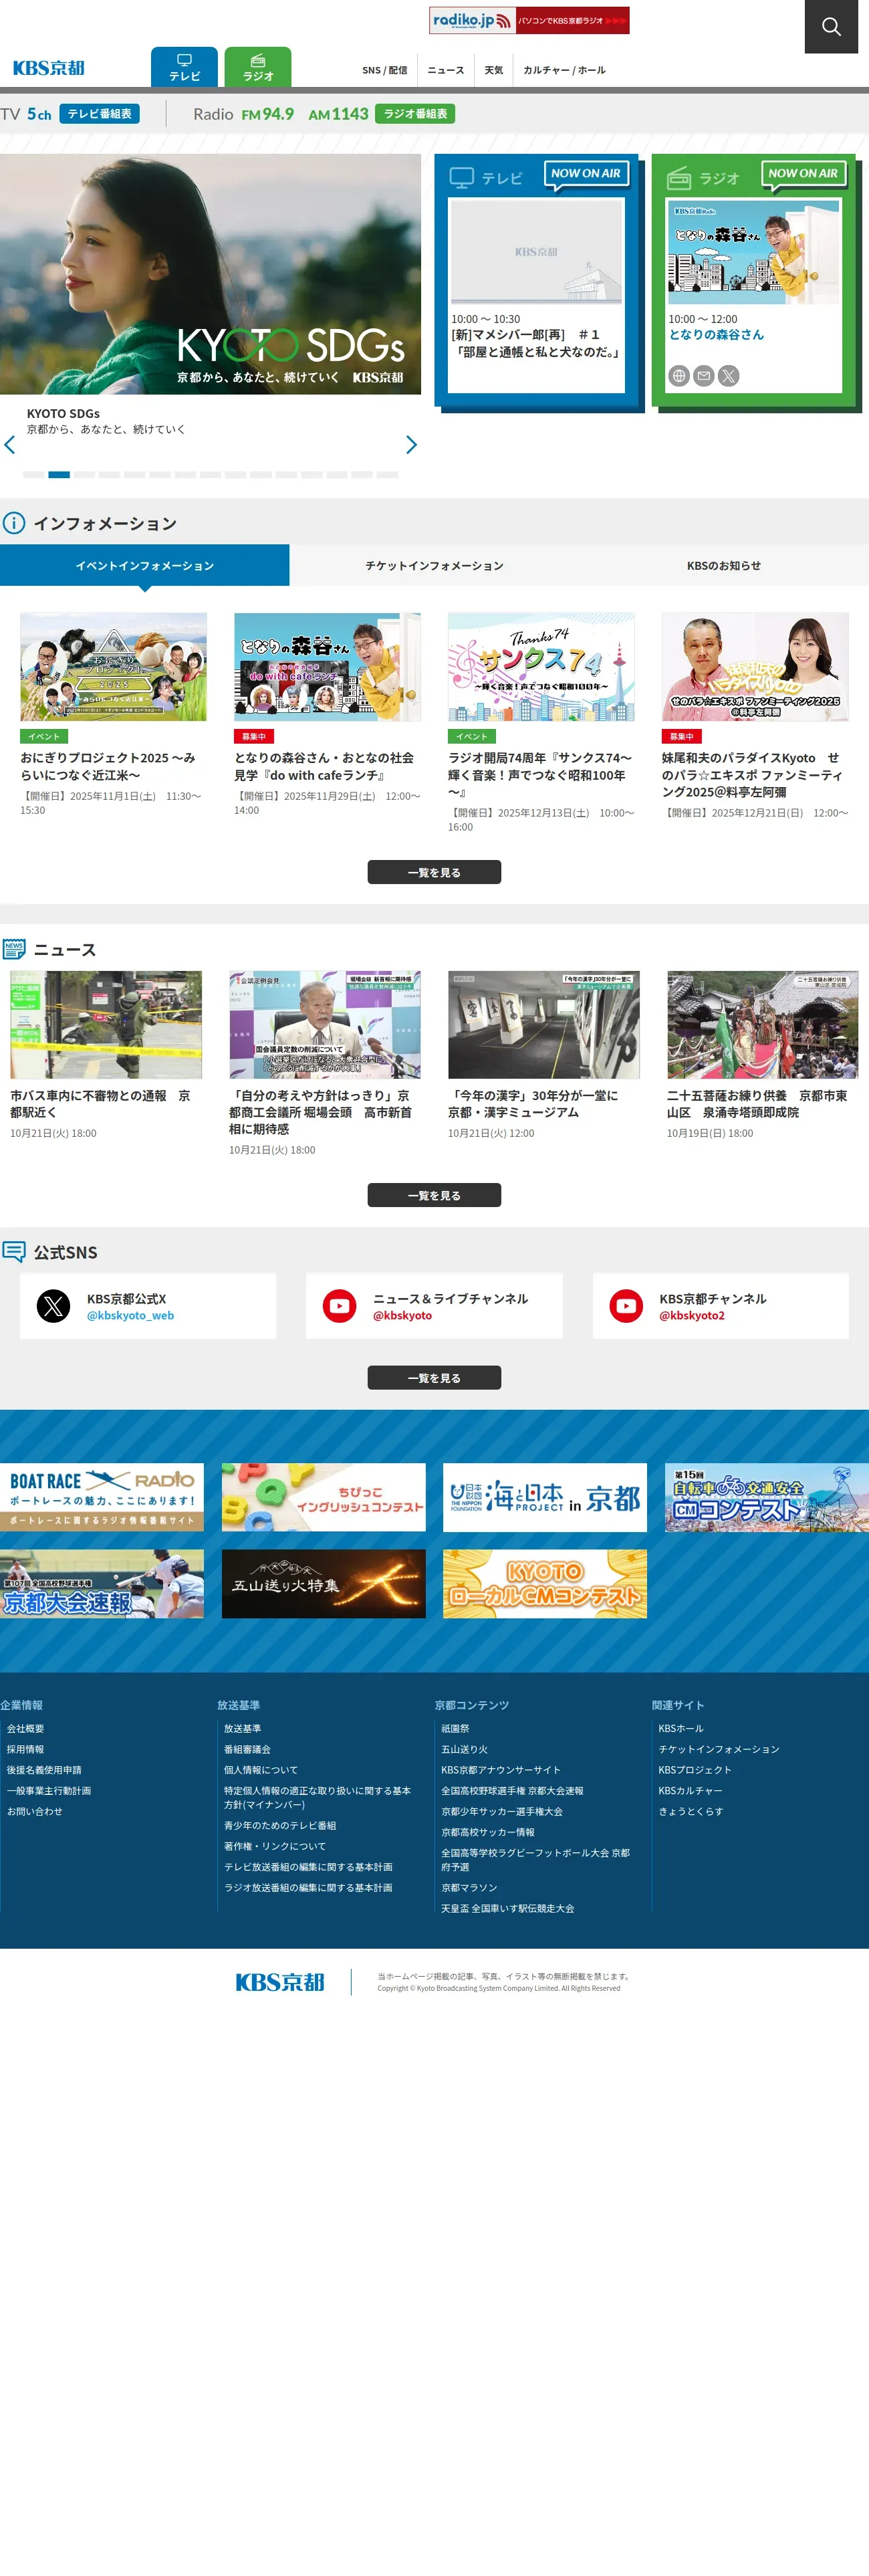Screen dimensions: 869x2576
Task: Open BOAT RACE RADIO banner
Action: coord(102,1498)
